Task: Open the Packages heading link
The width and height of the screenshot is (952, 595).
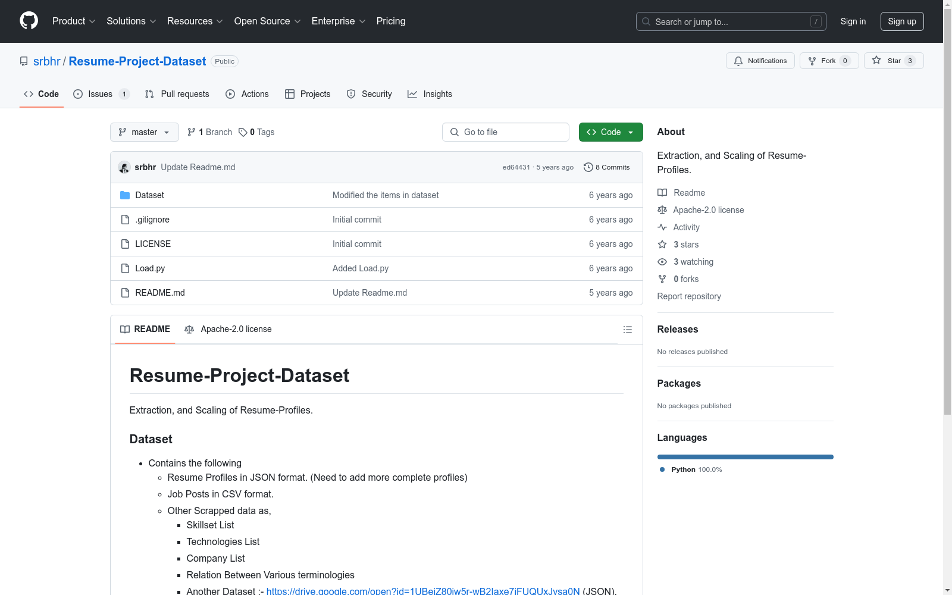Action: pyautogui.click(x=679, y=383)
